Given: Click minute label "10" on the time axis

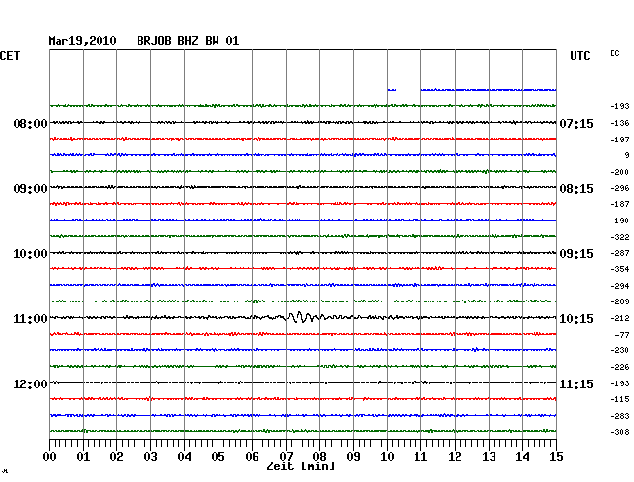Looking at the screenshot, I should pyautogui.click(x=387, y=457).
